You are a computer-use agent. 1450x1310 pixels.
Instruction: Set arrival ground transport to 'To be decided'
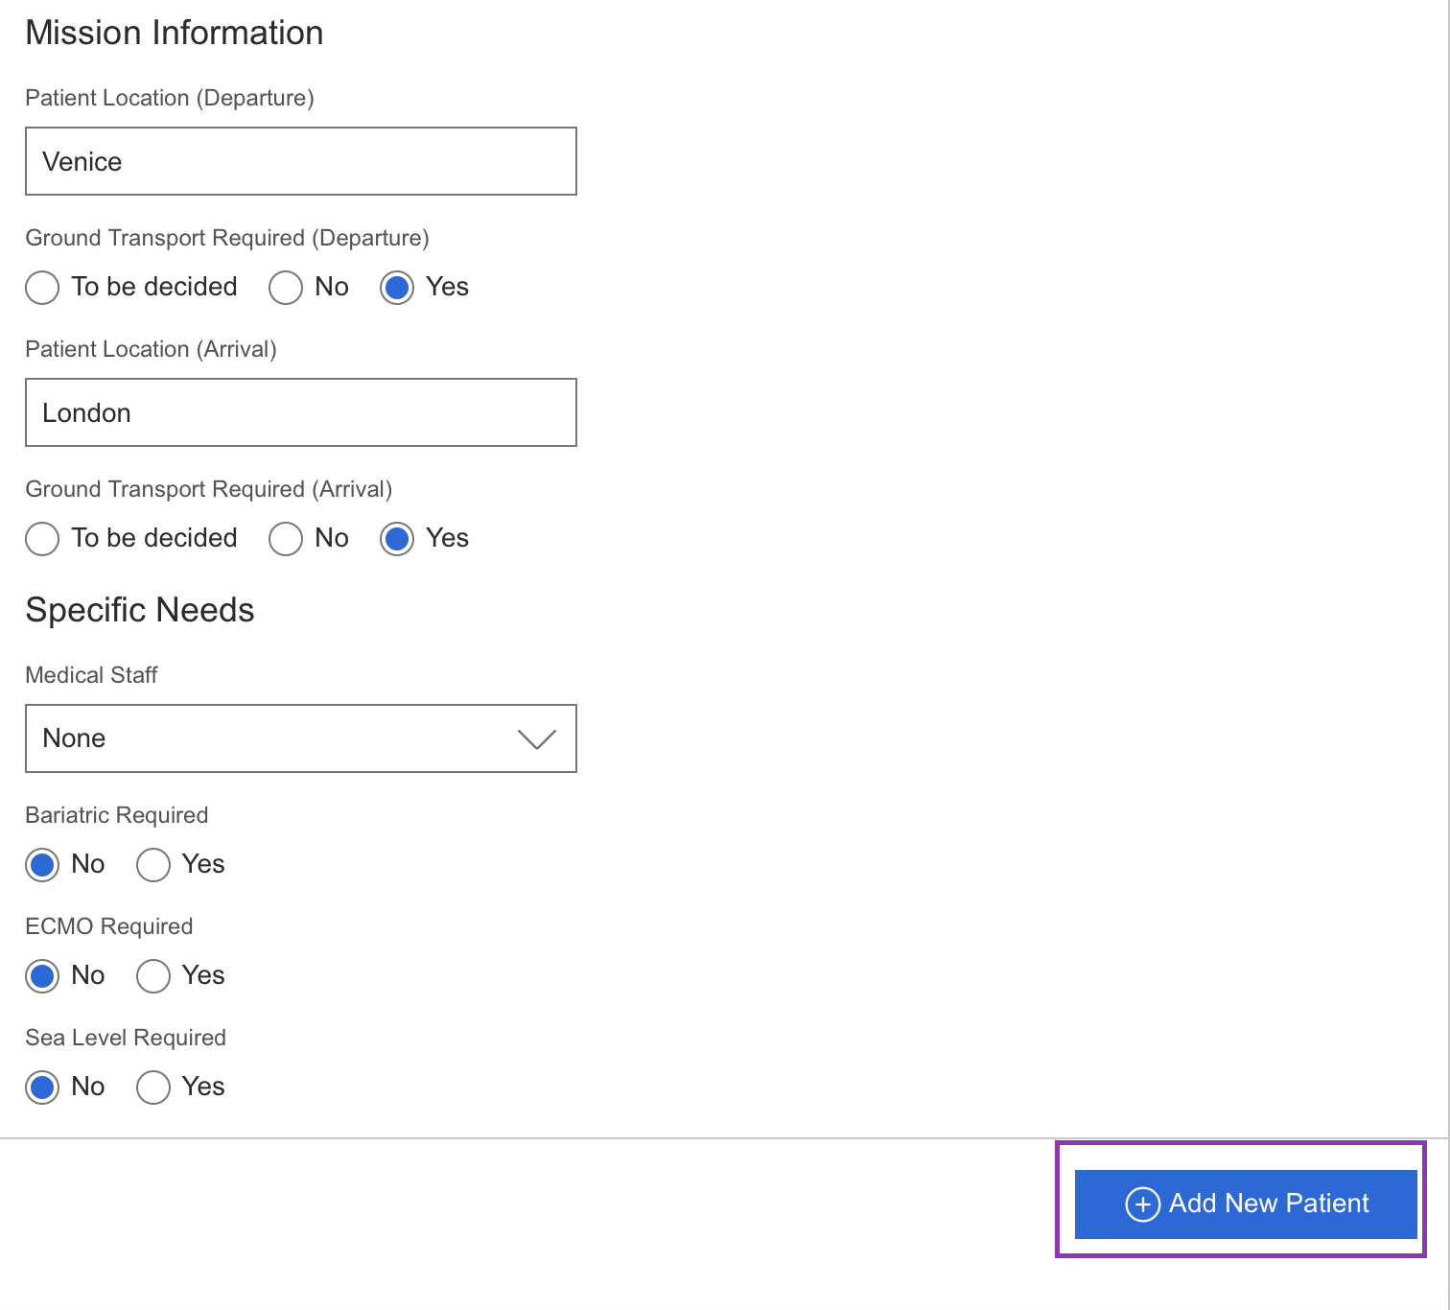pyautogui.click(x=42, y=539)
